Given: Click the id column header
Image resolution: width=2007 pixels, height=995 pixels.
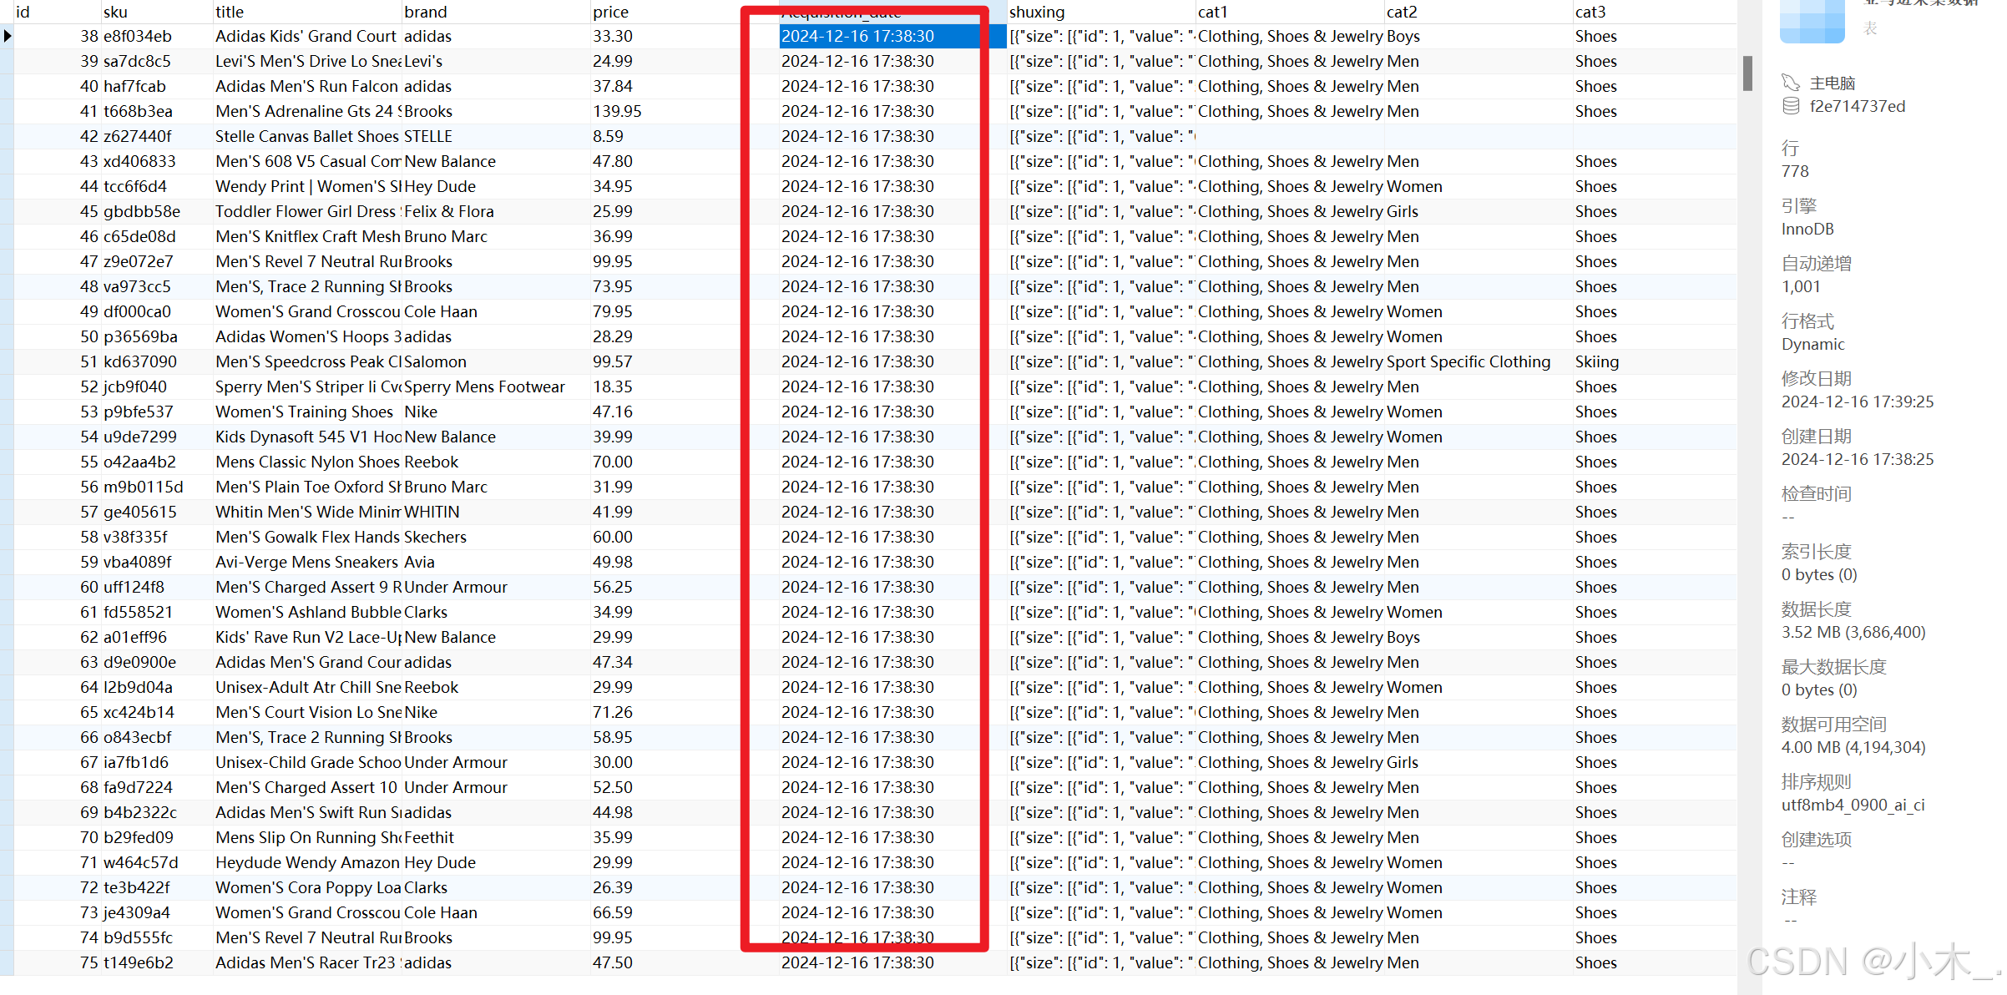Looking at the screenshot, I should coord(23,12).
